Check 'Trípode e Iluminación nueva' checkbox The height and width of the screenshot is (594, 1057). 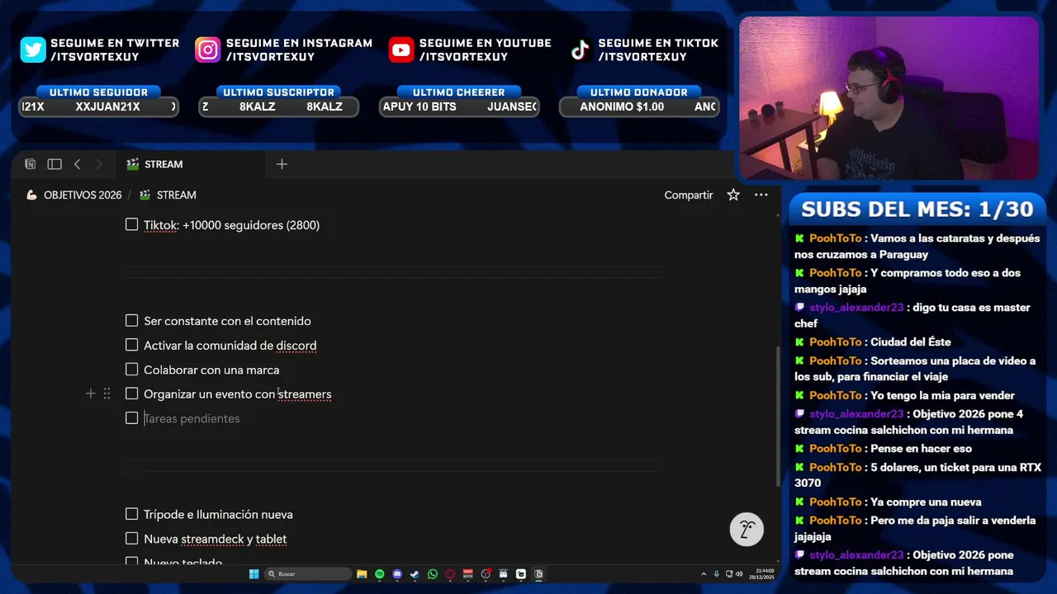pos(132,514)
